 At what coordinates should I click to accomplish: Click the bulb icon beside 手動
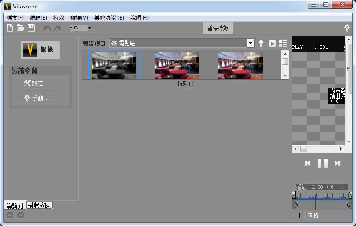tap(27, 98)
